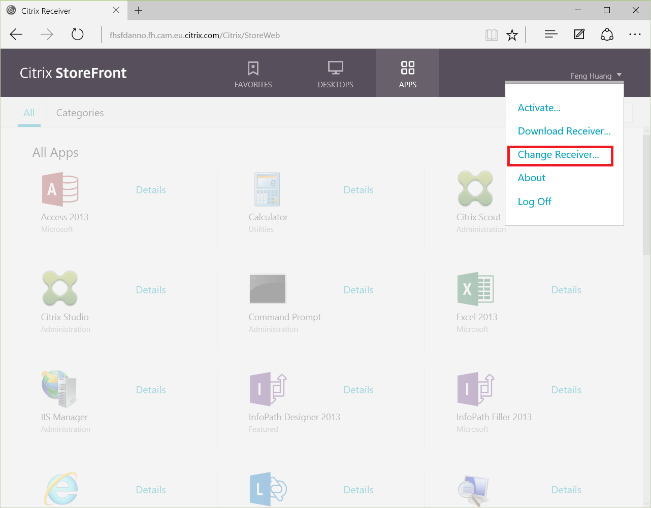
Task: Select the Apps section icon
Action: point(407,68)
